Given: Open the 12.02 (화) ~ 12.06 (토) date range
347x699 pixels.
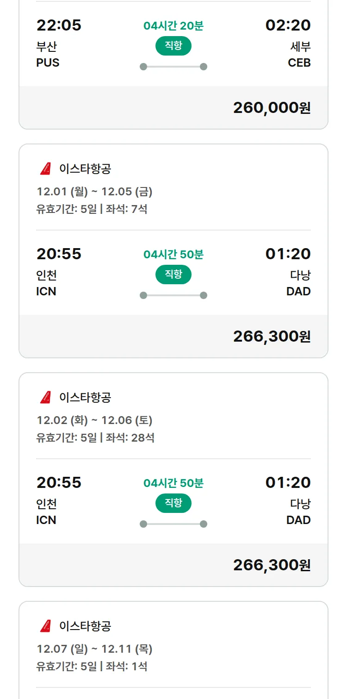Looking at the screenshot, I should 94,420.
